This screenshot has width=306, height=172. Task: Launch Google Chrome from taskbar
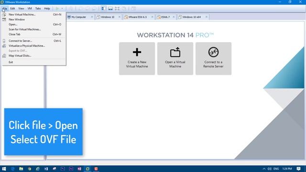click(30, 169)
